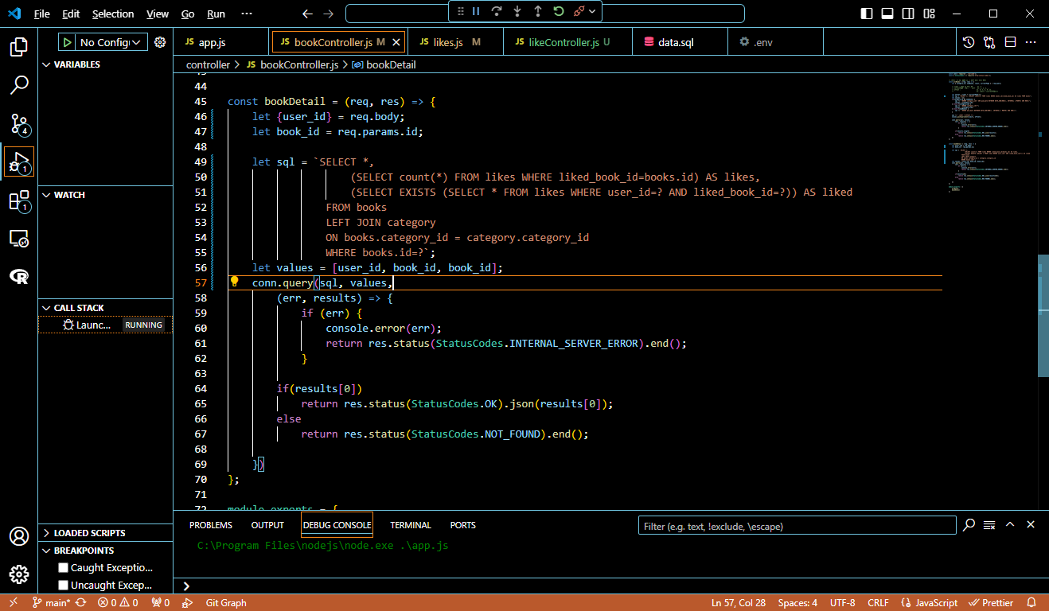This screenshot has width=1049, height=611.
Task: Toggle the bottom panel layout icon
Action: 887,14
